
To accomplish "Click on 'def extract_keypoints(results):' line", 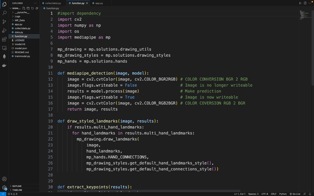I will 95,187.
